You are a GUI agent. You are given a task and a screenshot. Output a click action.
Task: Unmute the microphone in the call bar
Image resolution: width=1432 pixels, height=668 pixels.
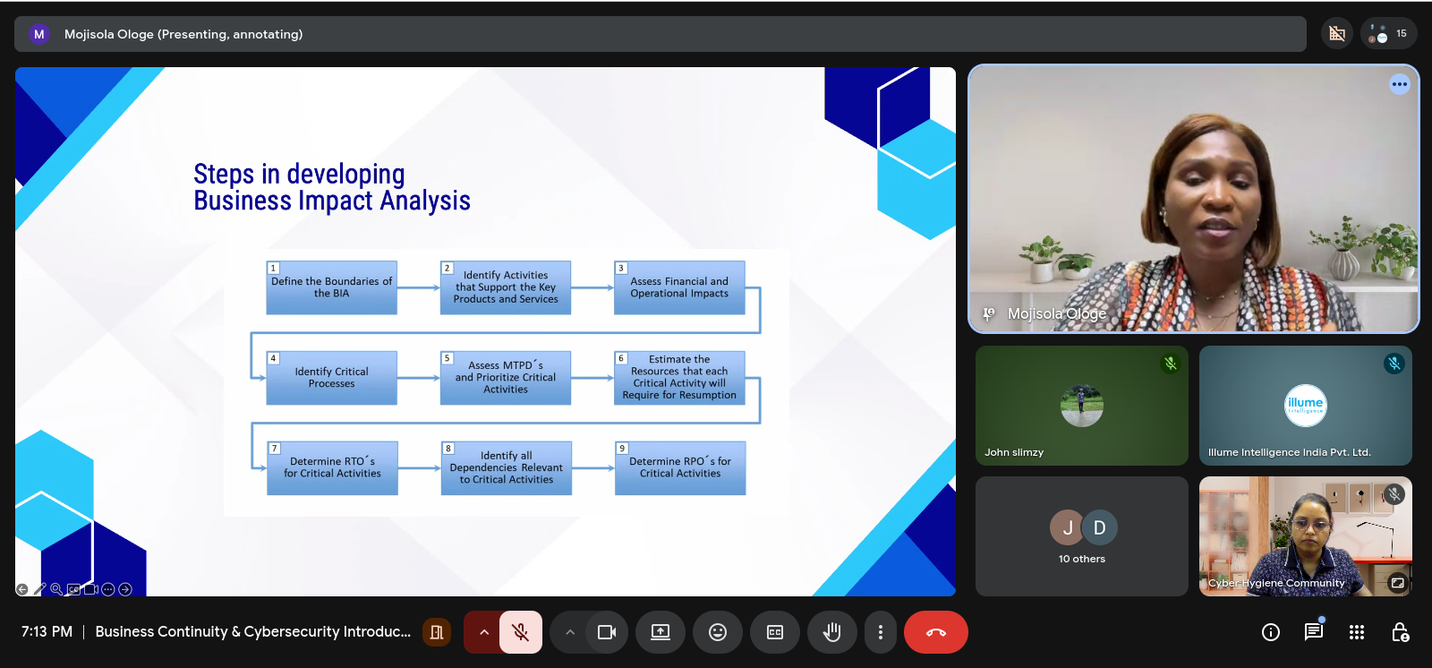point(520,632)
